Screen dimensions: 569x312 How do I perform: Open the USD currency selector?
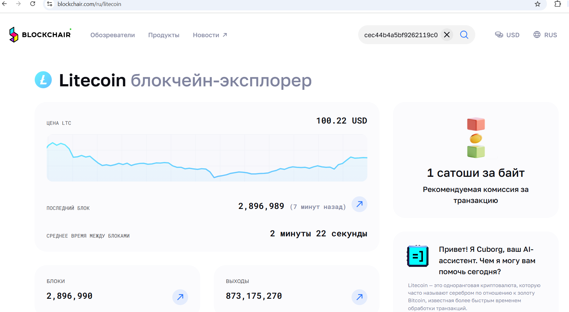pos(507,35)
